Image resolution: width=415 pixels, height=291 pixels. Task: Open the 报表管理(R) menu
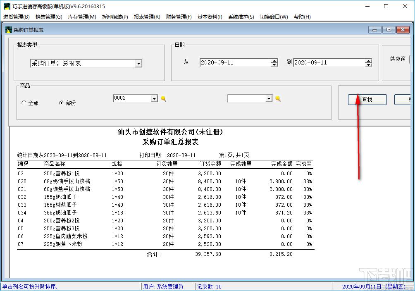pyautogui.click(x=147, y=17)
